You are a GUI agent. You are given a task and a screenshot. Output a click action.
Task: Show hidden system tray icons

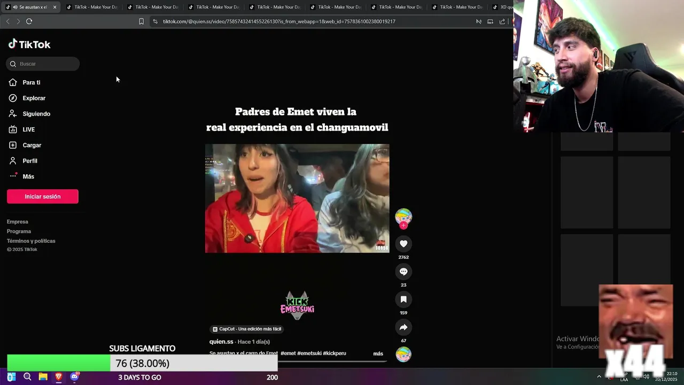point(599,376)
